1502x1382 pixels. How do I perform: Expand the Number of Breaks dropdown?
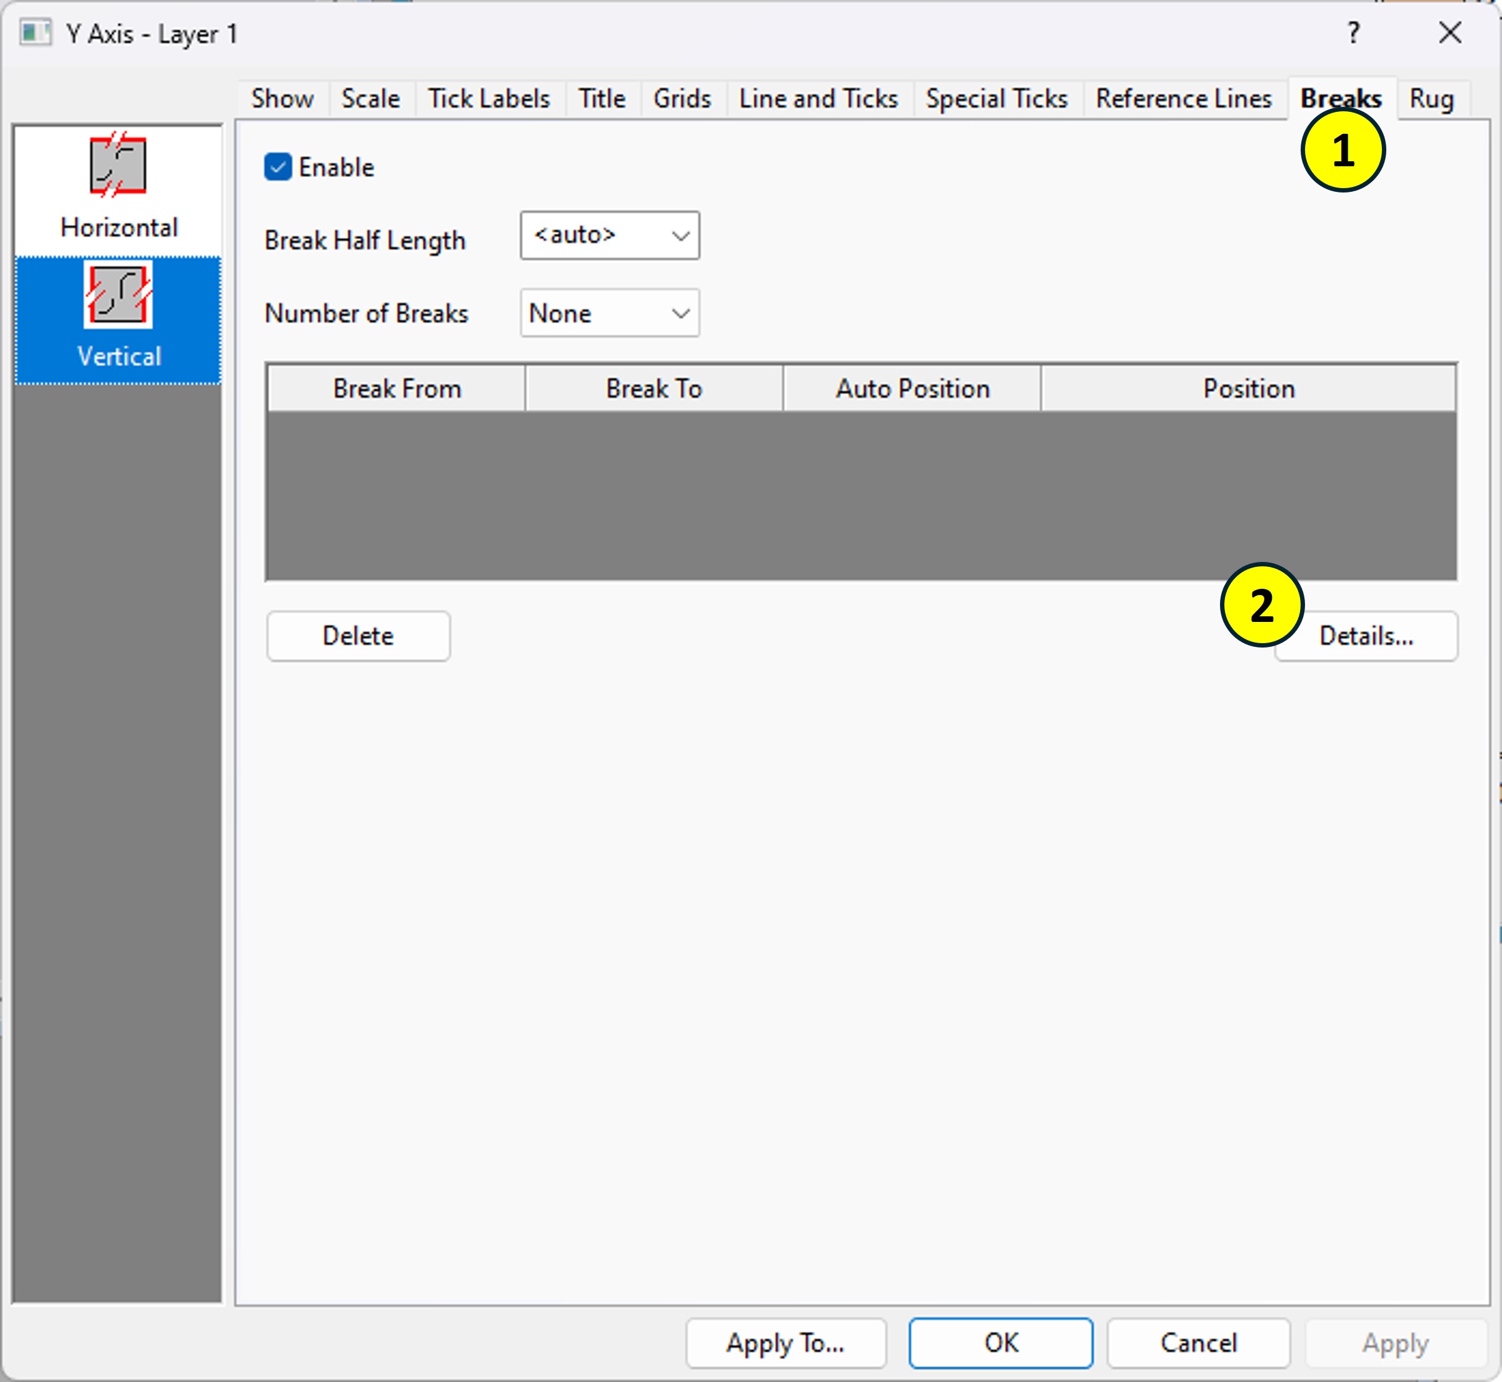[x=610, y=313]
